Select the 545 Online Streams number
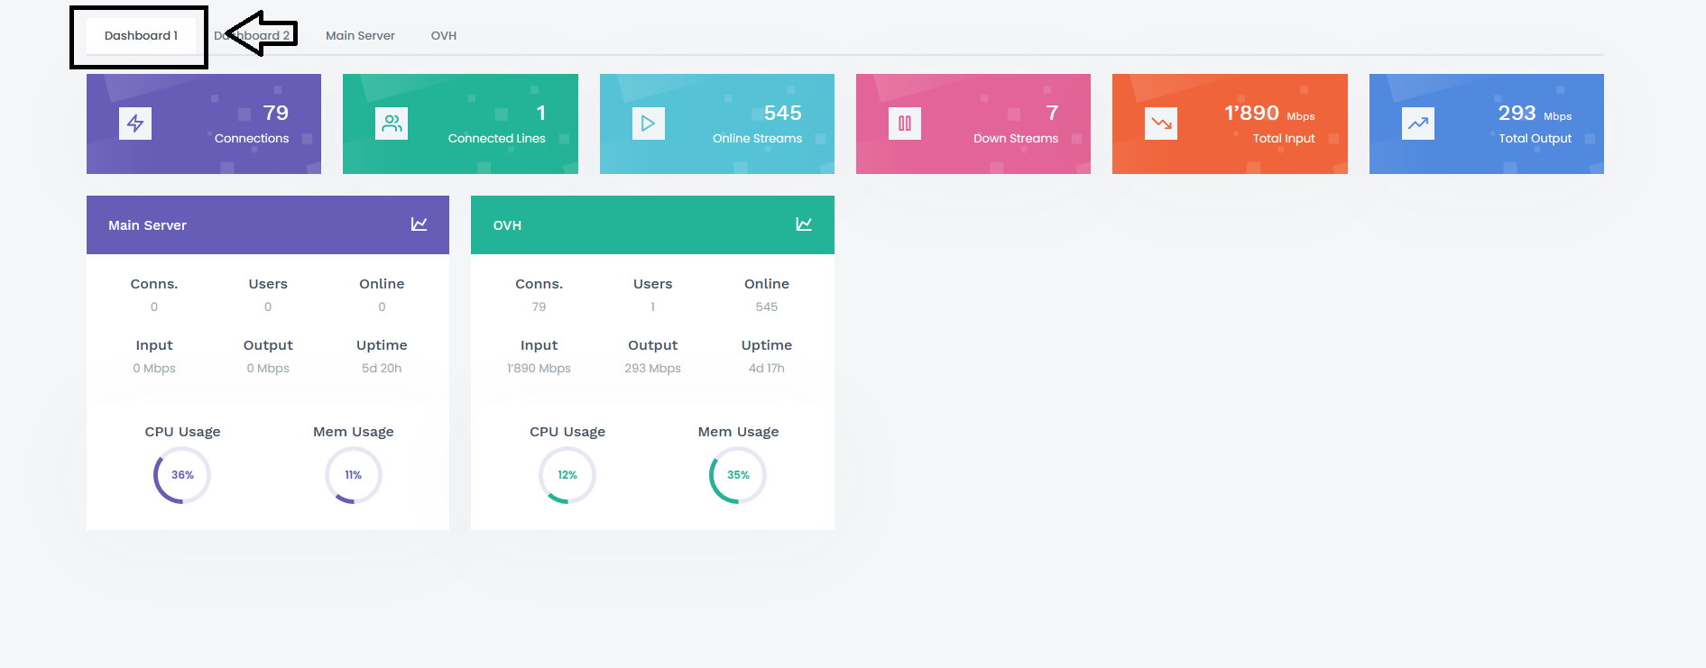This screenshot has width=1706, height=668. tap(783, 113)
